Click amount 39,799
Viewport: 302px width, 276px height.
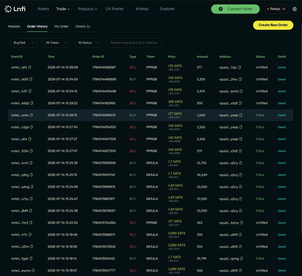coord(202,259)
